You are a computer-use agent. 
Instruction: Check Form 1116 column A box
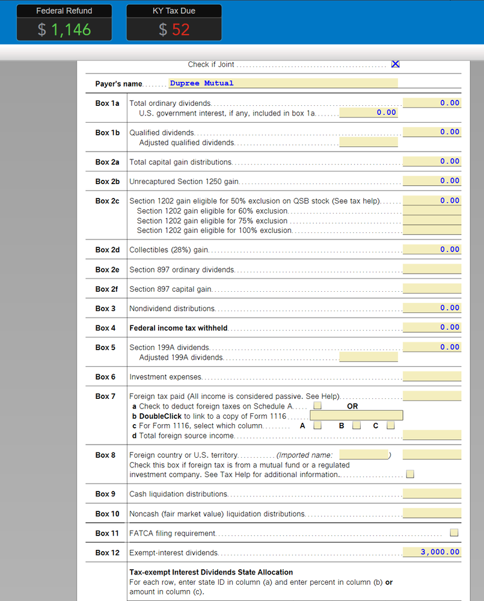click(x=317, y=425)
